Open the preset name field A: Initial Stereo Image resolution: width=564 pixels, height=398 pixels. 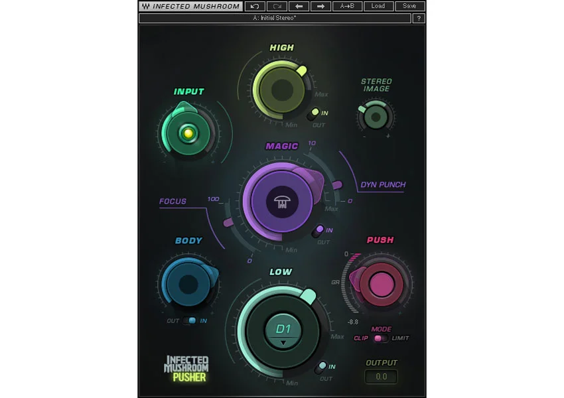point(275,19)
